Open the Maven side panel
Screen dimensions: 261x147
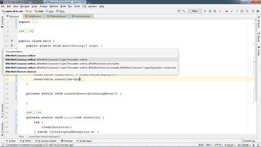point(259,37)
